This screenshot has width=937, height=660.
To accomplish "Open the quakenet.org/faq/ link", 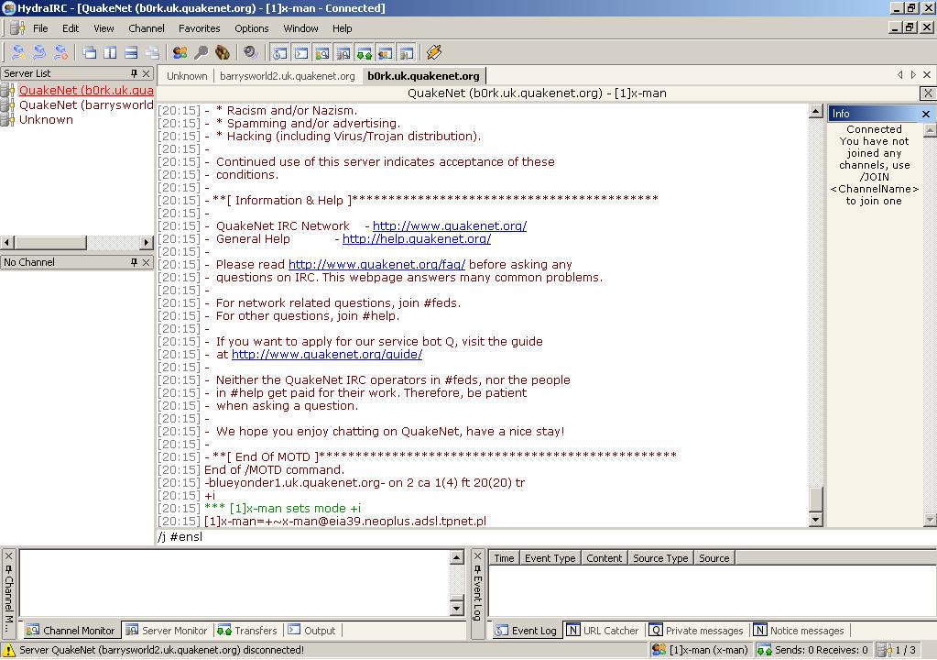I will (x=377, y=264).
